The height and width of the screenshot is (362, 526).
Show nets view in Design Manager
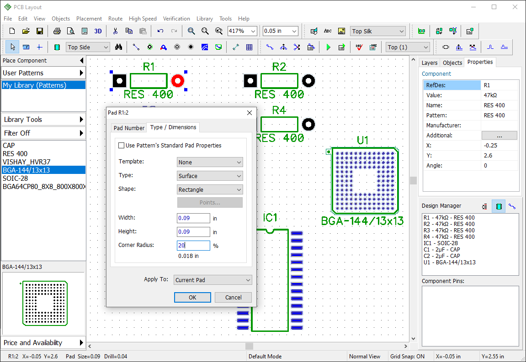(x=512, y=206)
